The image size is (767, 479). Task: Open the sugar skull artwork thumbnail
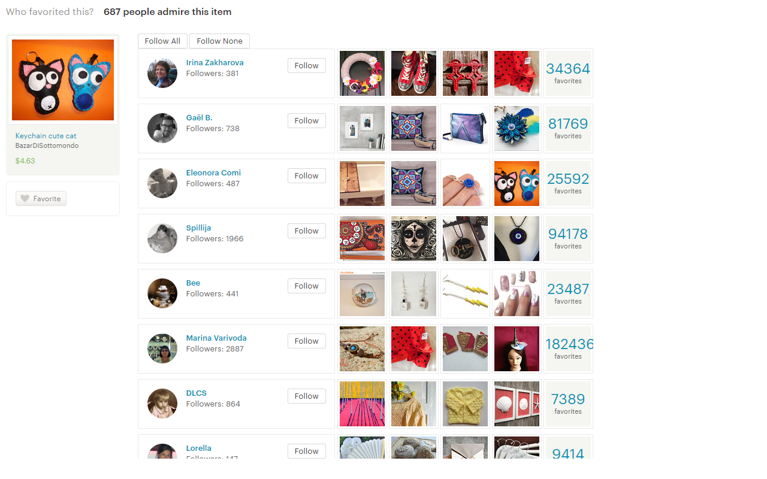413,238
